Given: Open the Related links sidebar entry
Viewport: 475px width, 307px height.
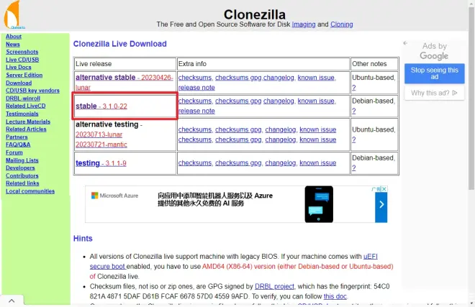Looking at the screenshot, I should point(22,183).
